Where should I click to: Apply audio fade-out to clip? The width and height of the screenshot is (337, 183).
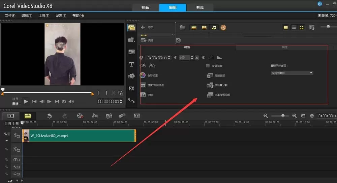(219, 58)
